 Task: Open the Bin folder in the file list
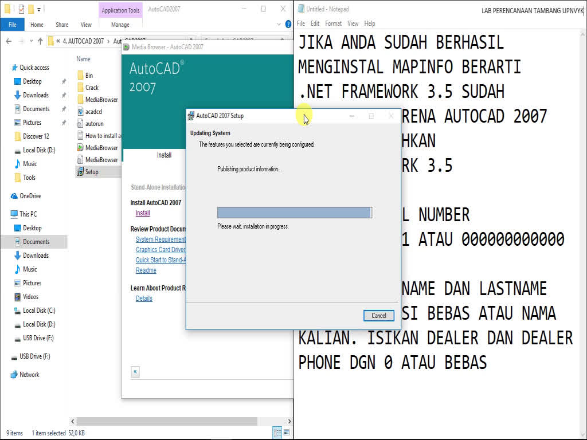[85, 76]
